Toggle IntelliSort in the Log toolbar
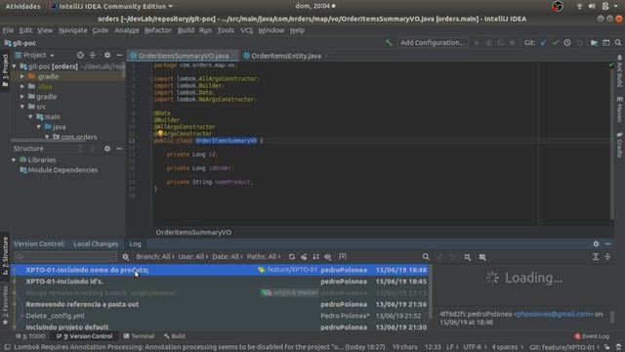This screenshot has width=625, height=352. click(x=315, y=257)
